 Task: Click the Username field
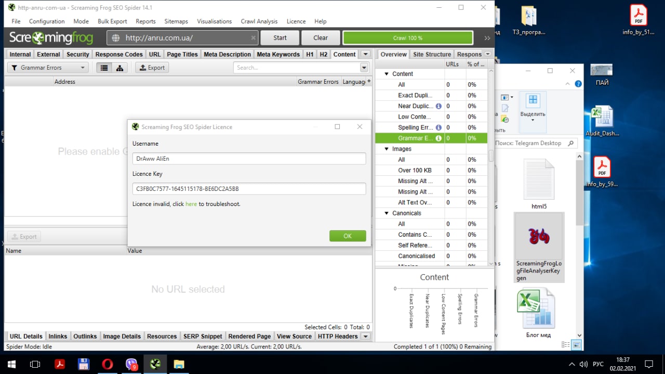tap(249, 159)
